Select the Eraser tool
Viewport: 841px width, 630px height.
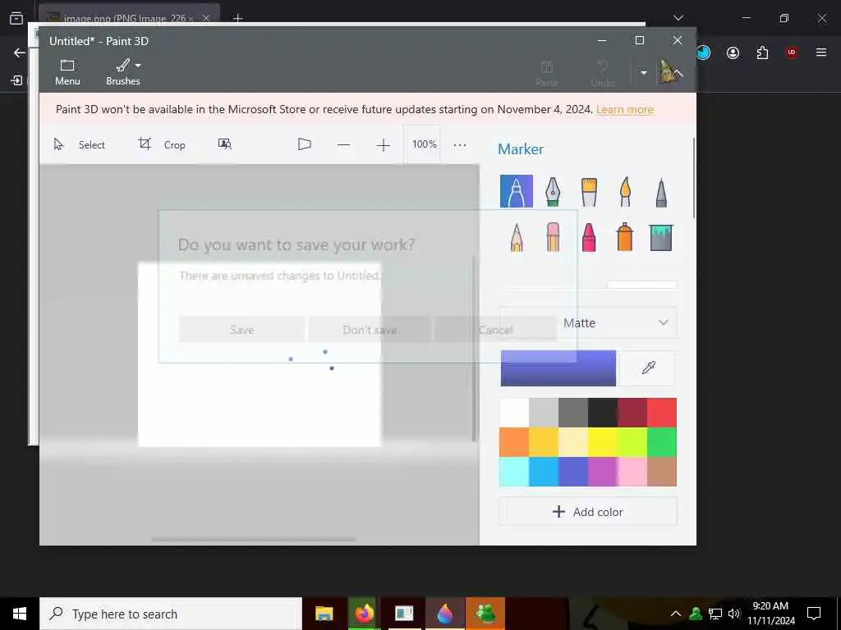click(553, 237)
